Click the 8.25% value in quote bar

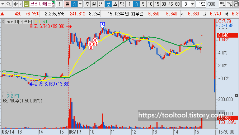(94, 14)
